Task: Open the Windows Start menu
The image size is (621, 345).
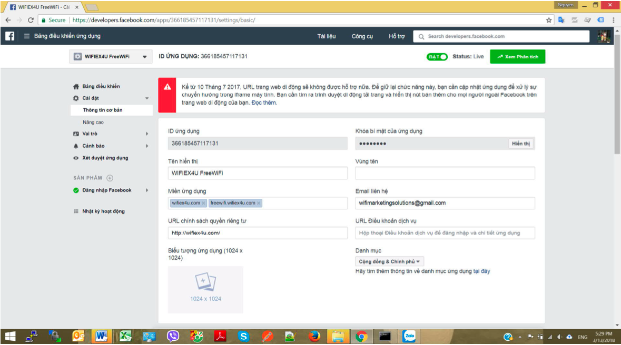Action: point(9,336)
